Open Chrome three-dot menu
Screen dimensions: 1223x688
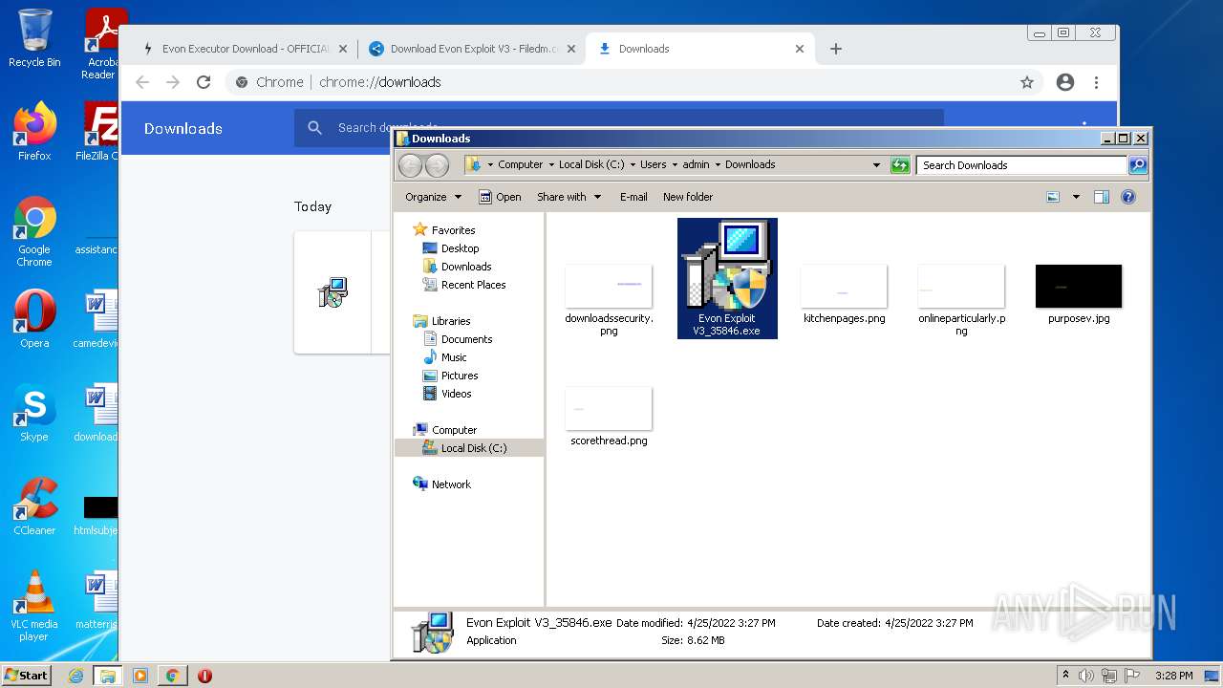click(1096, 82)
